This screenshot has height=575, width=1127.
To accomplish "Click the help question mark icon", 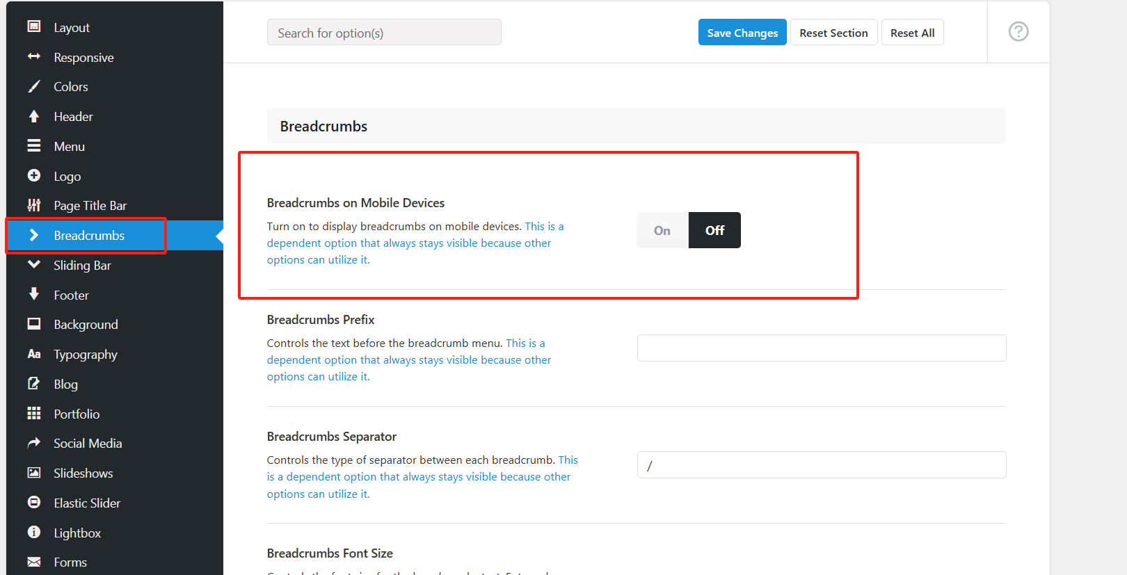I will tap(1018, 32).
